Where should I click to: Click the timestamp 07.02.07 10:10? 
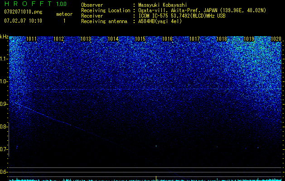pyautogui.click(x=23, y=20)
